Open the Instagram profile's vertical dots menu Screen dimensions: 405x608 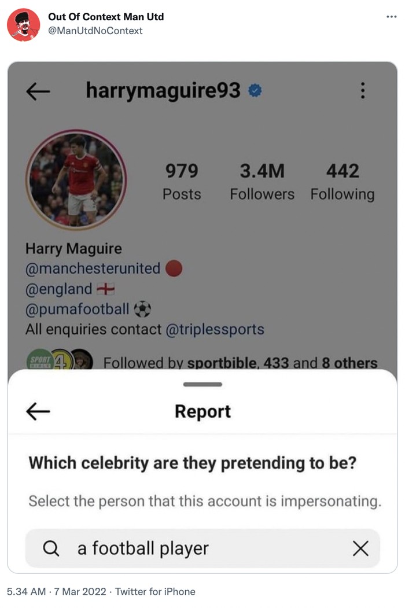362,91
